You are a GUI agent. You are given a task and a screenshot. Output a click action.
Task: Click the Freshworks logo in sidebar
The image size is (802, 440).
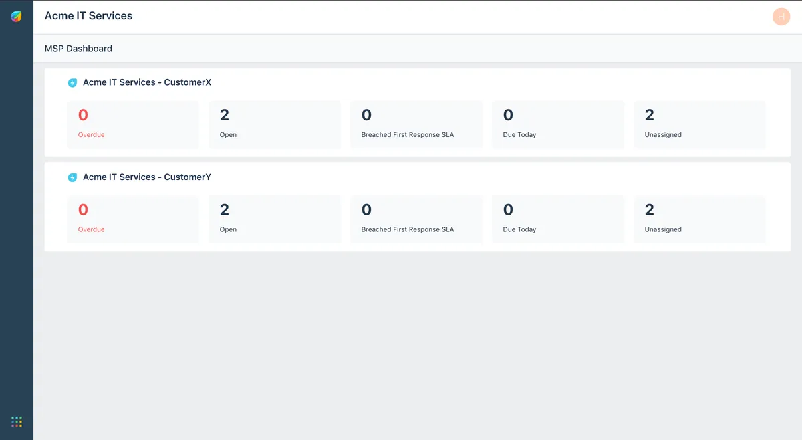17,17
